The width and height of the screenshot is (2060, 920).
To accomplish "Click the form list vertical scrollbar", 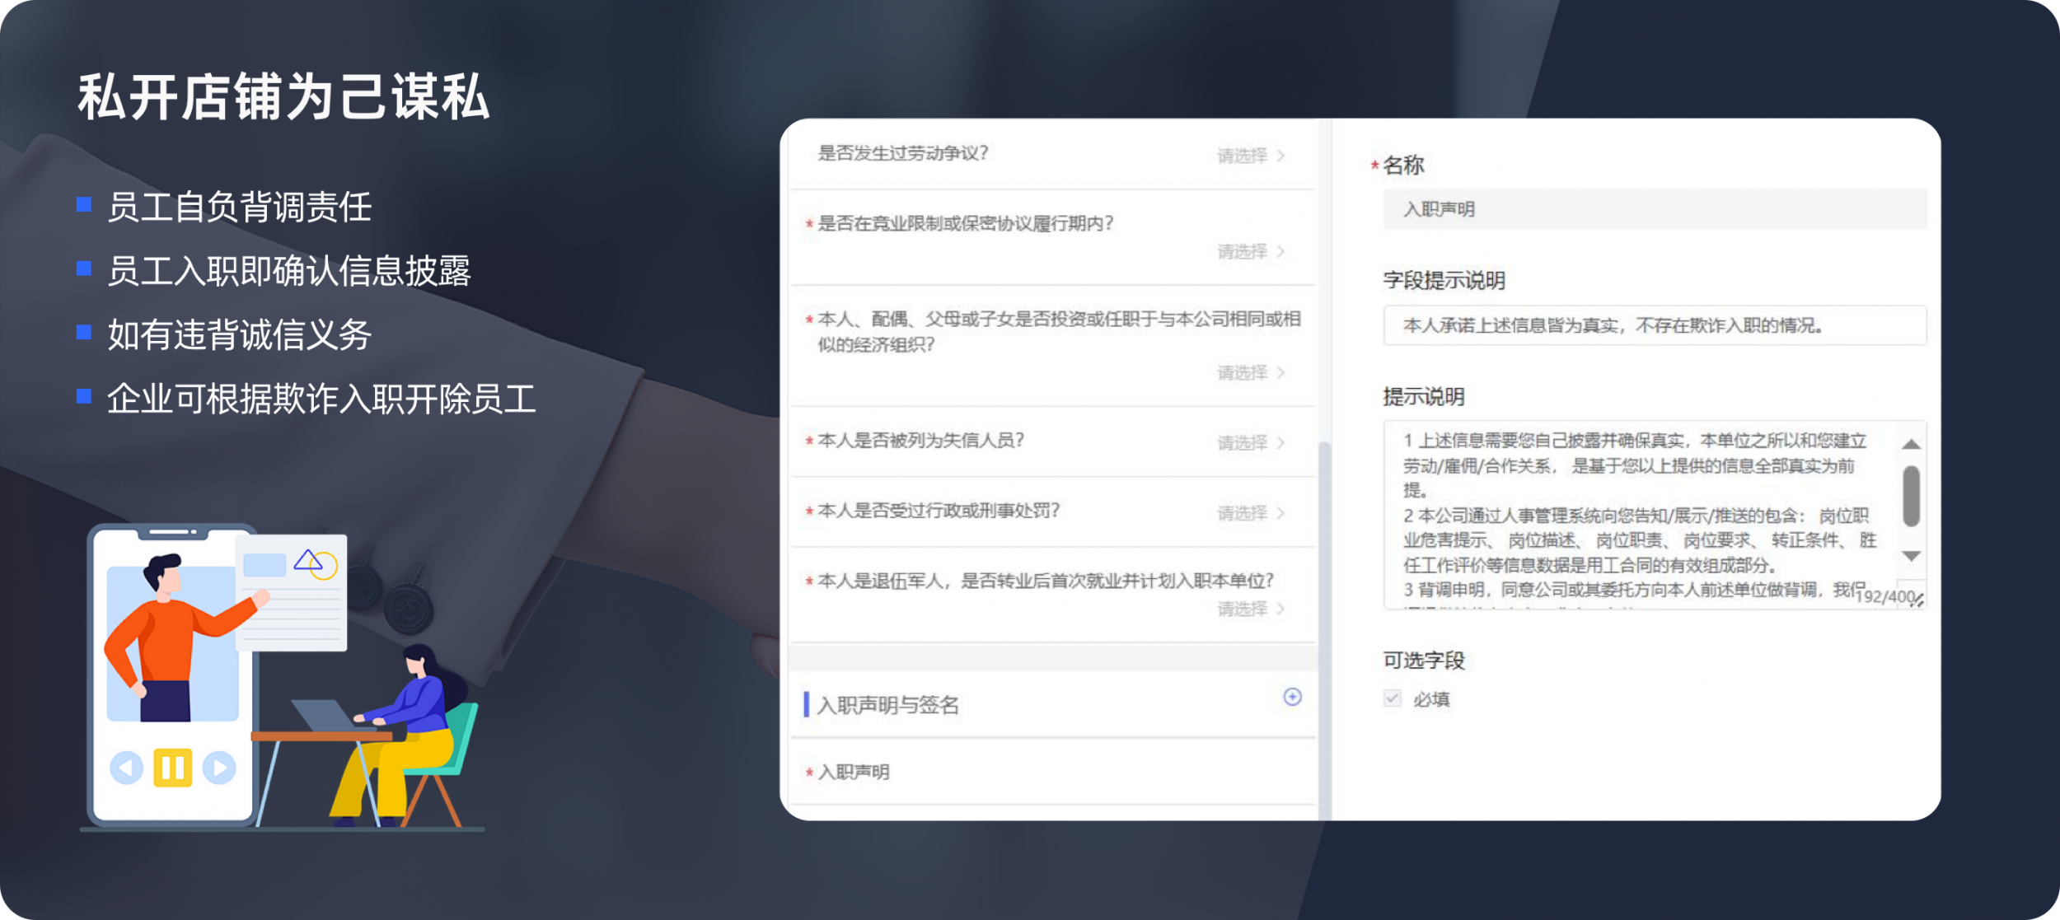I will pos(1324,630).
